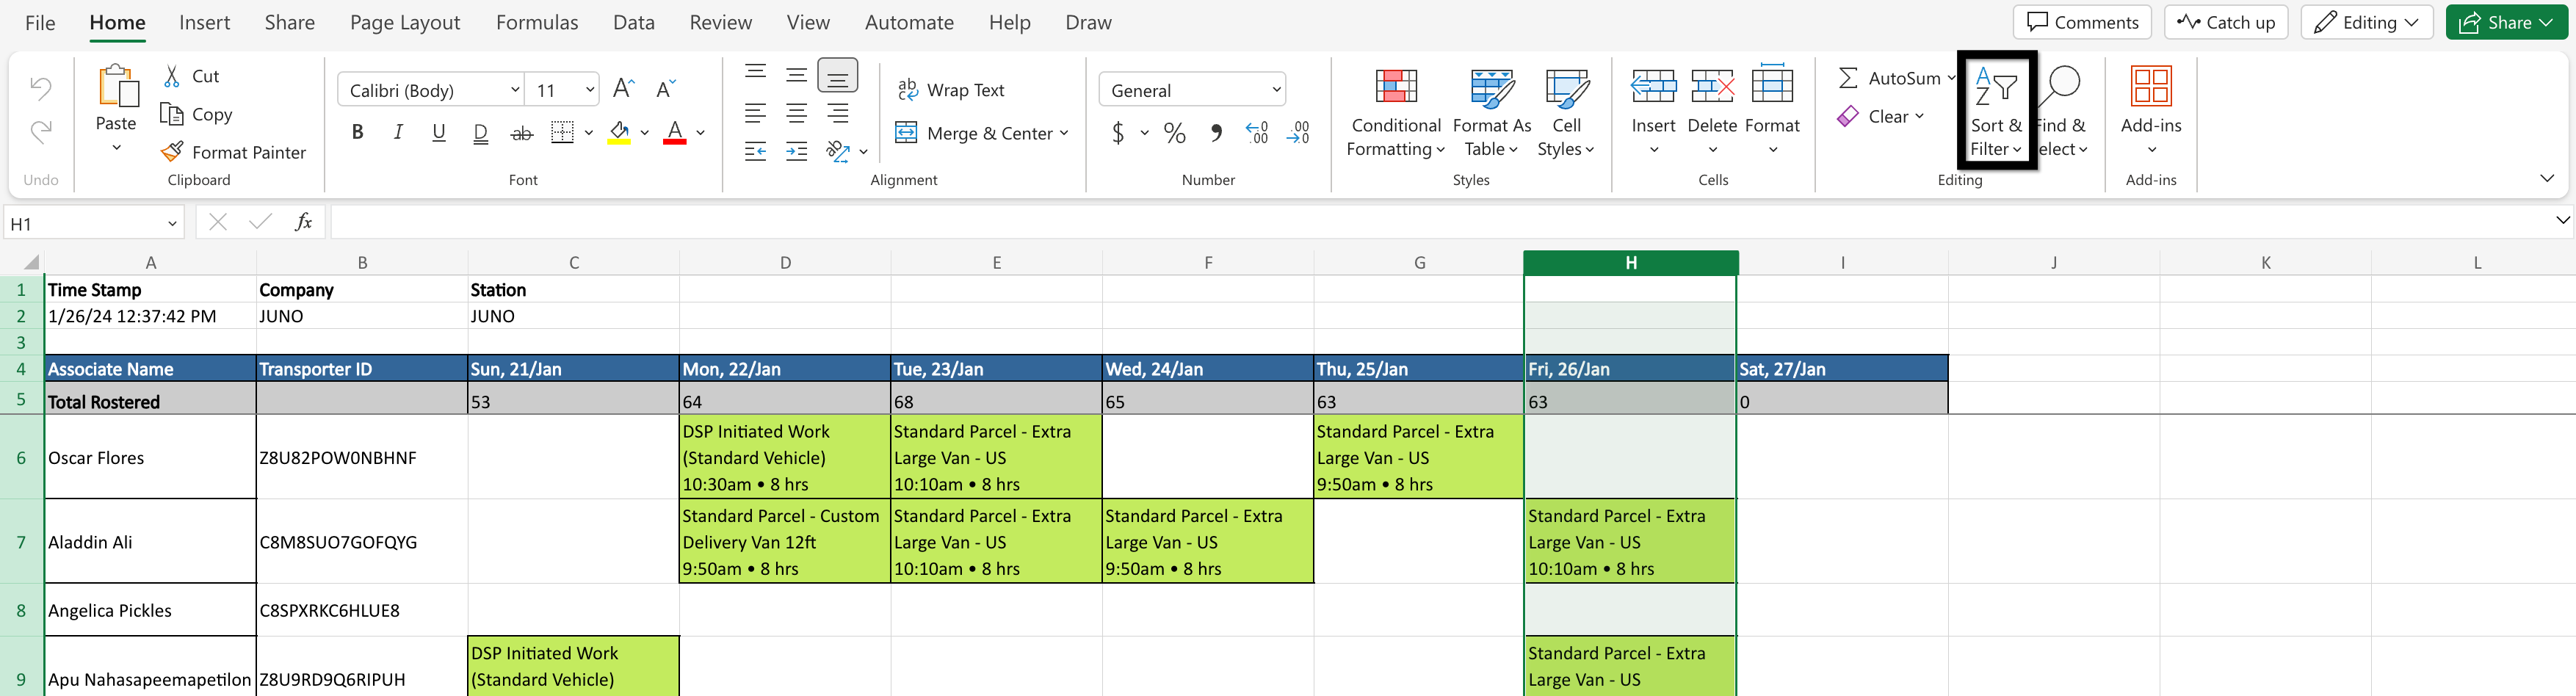Apply double underline formatting

point(480,133)
